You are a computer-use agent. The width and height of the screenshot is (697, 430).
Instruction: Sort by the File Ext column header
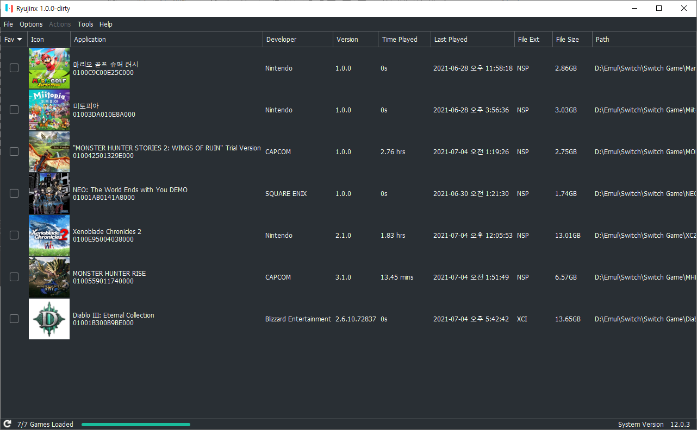(533, 39)
